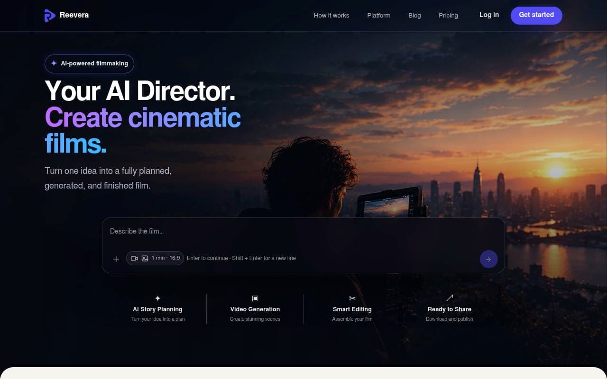Click the Create cinematic films gradient headline

tap(143, 131)
